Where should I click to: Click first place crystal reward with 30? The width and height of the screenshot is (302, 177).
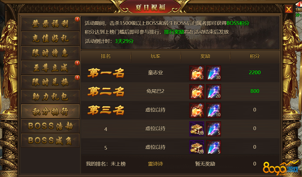[x=214, y=73]
